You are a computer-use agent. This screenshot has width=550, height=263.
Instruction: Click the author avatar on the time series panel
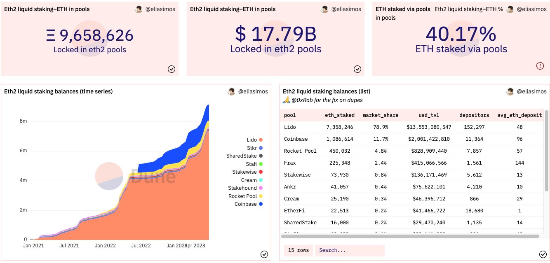232,91
